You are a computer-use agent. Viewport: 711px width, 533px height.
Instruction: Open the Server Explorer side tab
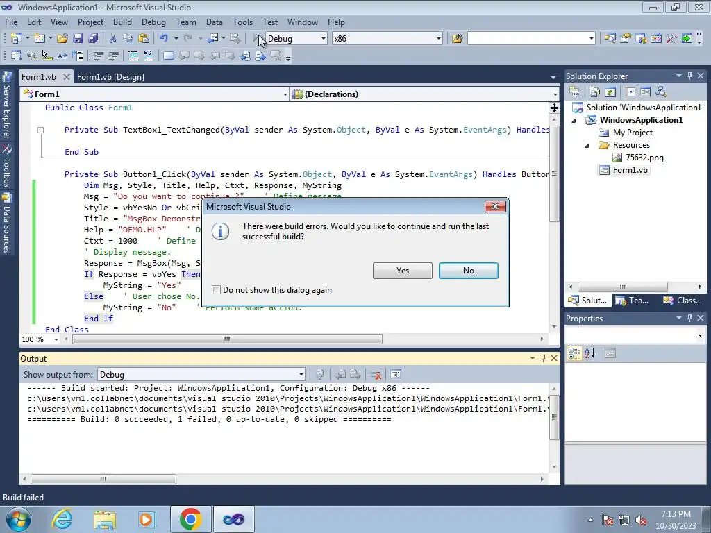point(7,106)
